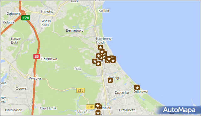Click the Bernadowo place label
The image size is (201, 116).
coord(75,30)
